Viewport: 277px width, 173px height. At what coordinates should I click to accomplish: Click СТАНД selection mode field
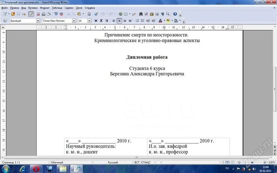pyautogui.click(x=145, y=162)
